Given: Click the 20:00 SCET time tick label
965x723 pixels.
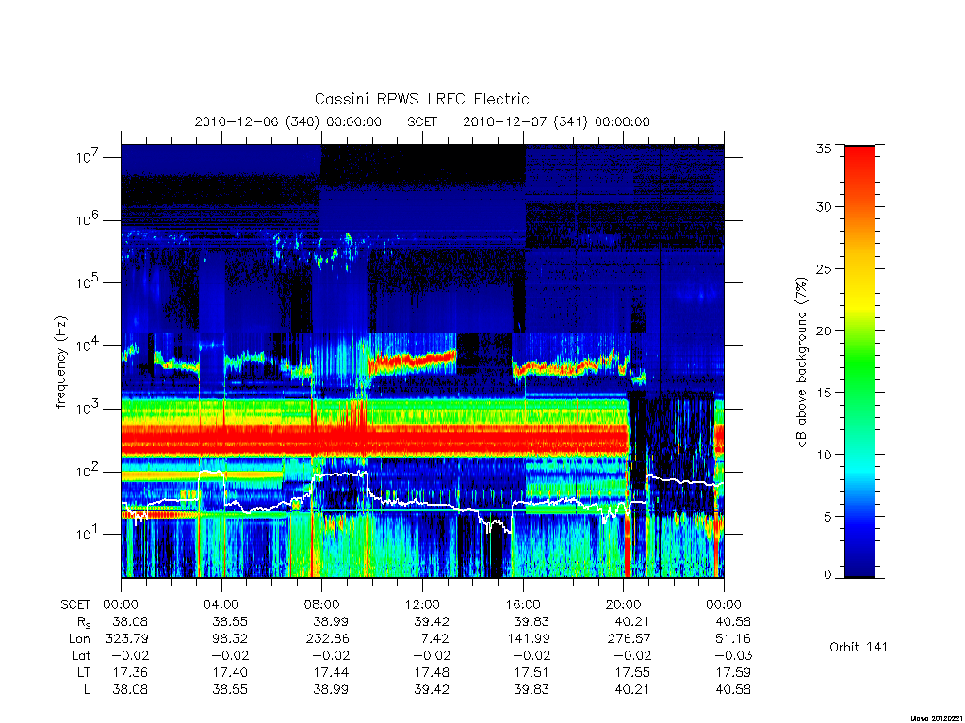Looking at the screenshot, I should pos(624,604).
